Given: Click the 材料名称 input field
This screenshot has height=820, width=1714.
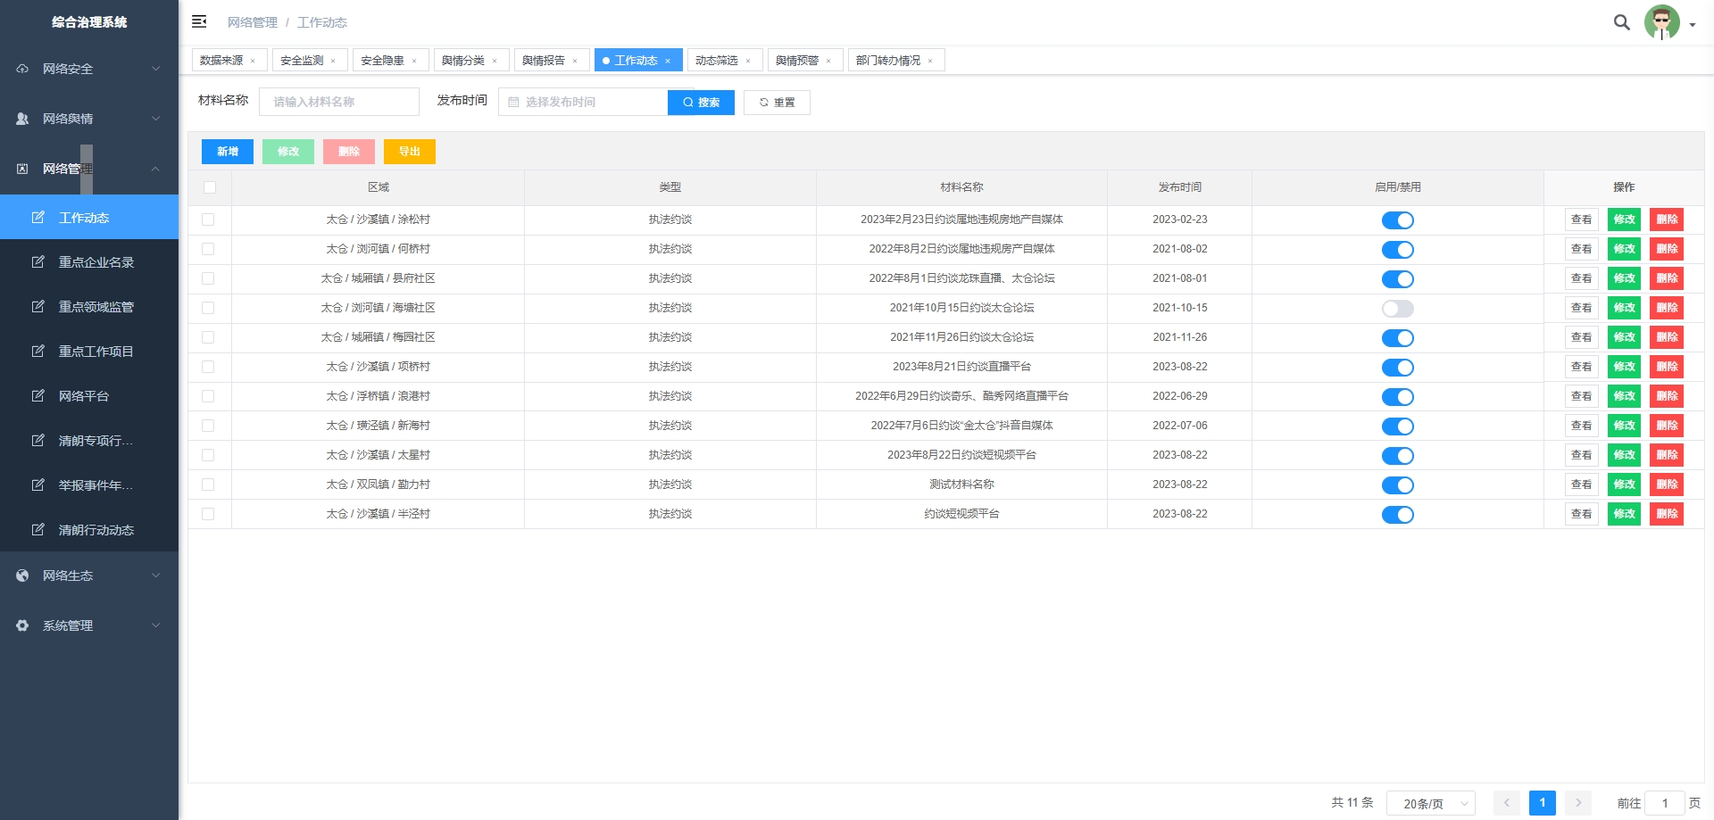Looking at the screenshot, I should [x=339, y=102].
